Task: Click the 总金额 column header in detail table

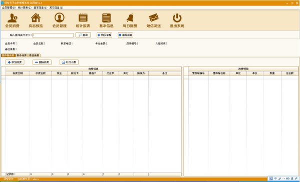Action: click(x=289, y=73)
